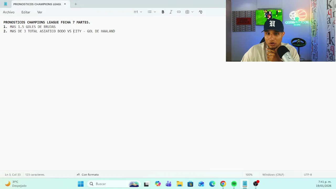Open the Ver menu
336x189 pixels.
point(40,12)
